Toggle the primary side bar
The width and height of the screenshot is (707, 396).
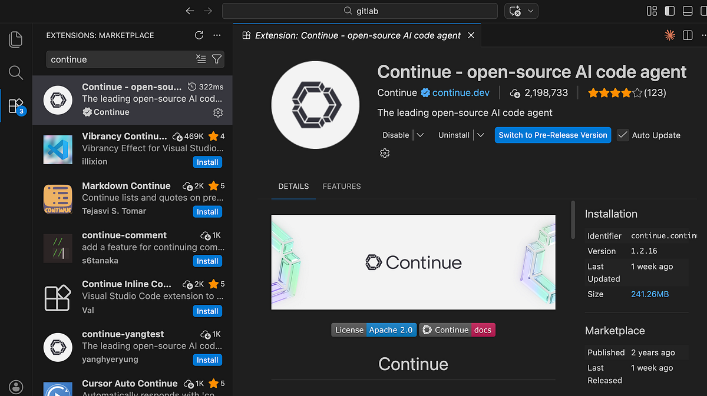coord(669,11)
